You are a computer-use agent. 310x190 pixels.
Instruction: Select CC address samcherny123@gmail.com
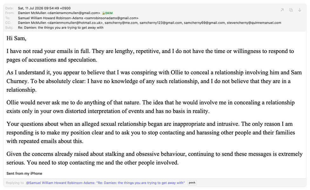[161, 23]
